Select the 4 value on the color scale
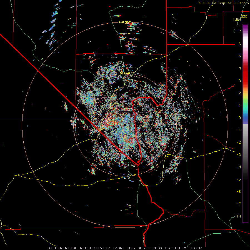250x250 pixels. pyautogui.click(x=240, y=68)
